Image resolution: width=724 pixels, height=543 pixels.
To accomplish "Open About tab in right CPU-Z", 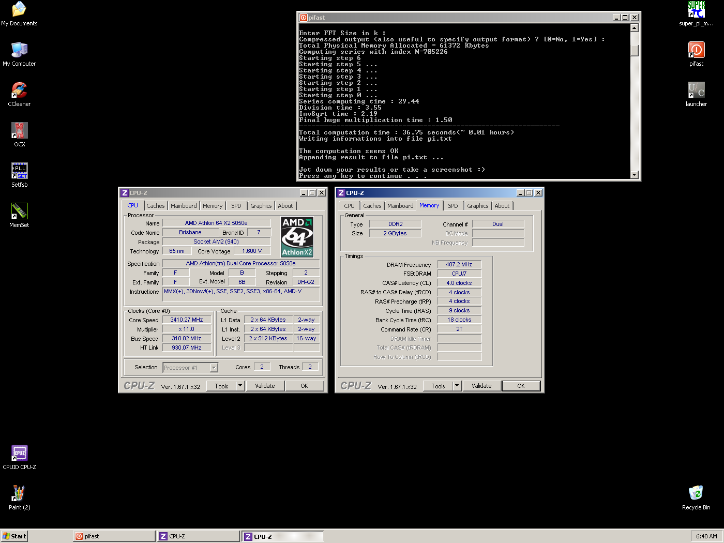I will pyautogui.click(x=502, y=206).
